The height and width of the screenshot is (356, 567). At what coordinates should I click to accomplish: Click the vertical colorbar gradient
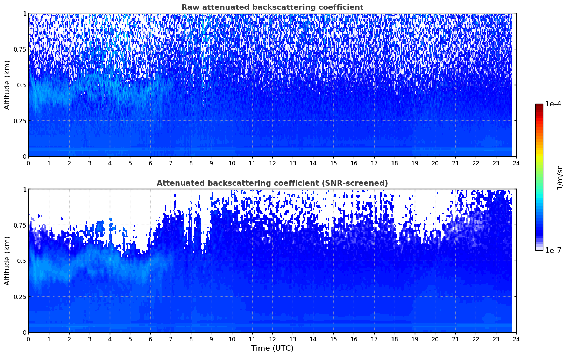(539, 177)
